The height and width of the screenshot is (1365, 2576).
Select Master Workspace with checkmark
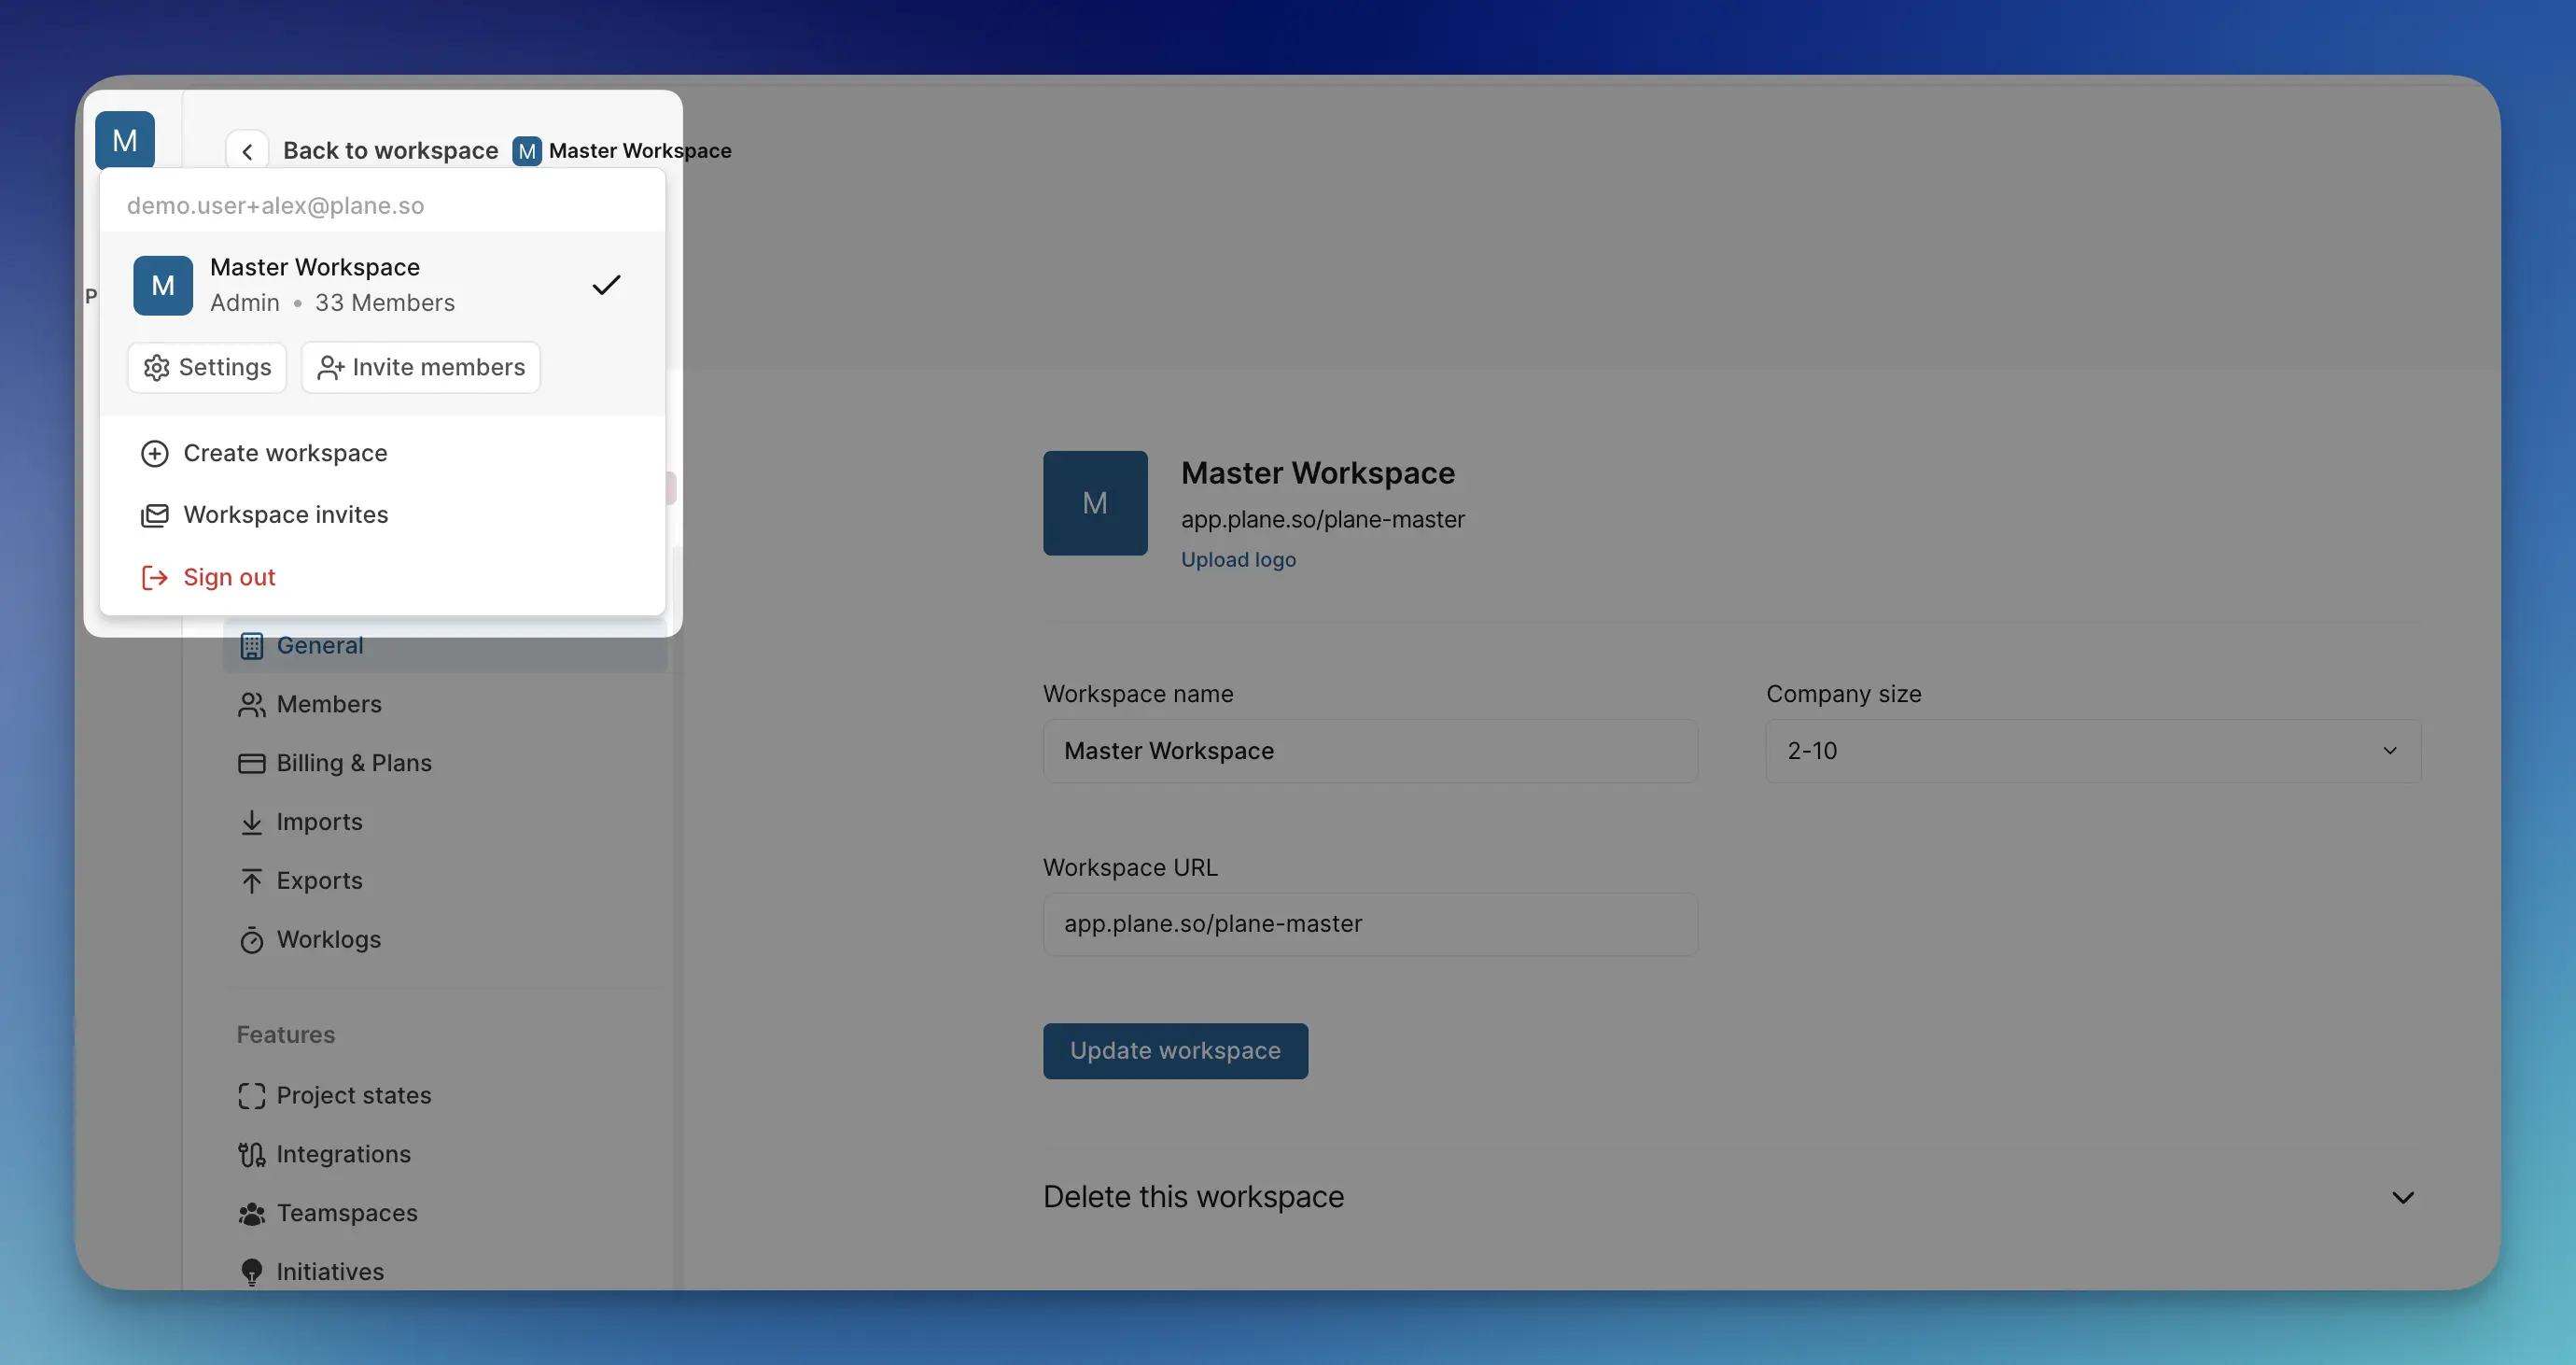click(380, 285)
